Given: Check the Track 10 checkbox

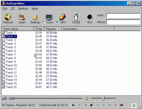Looking at the screenshot, I should (3, 65).
